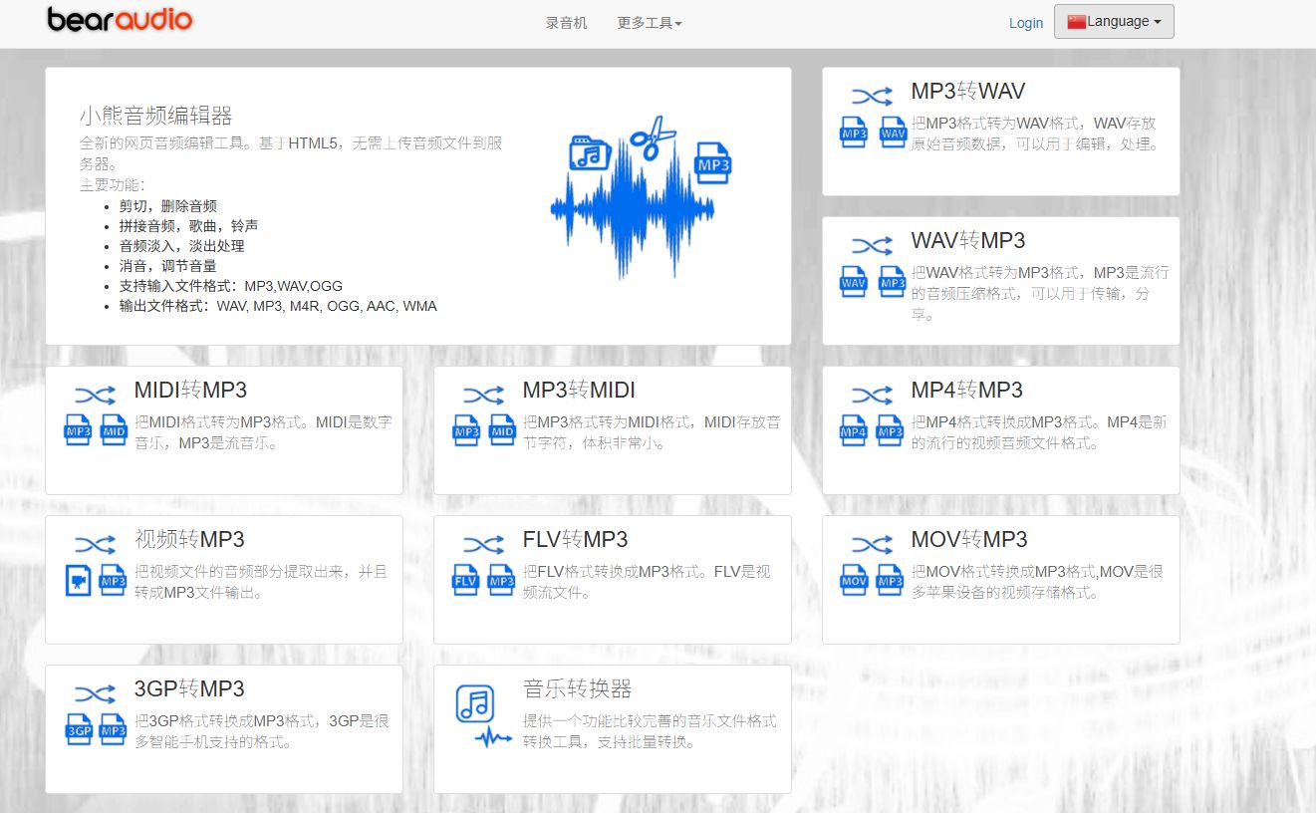Click the WAV file icon in WAV转MP3 card

854,282
